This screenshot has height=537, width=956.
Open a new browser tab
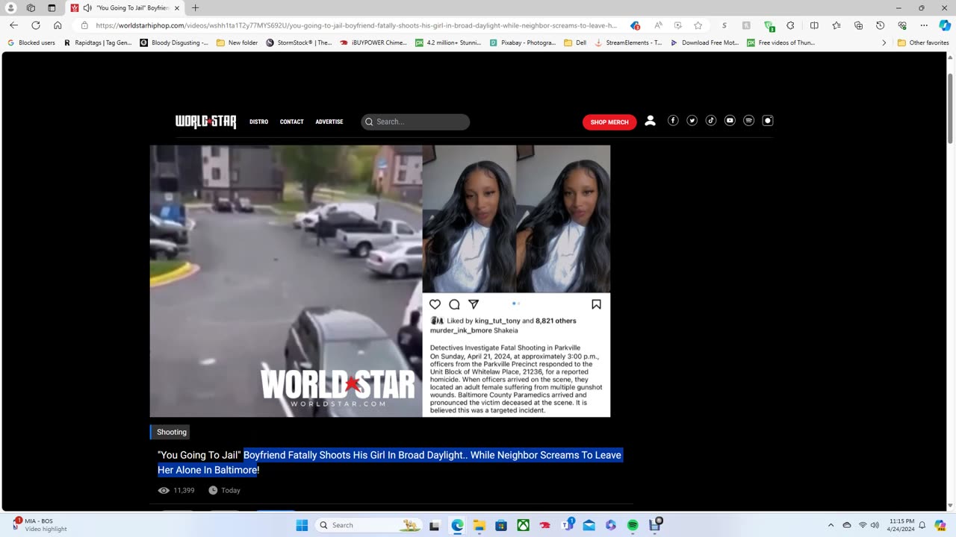pos(195,7)
